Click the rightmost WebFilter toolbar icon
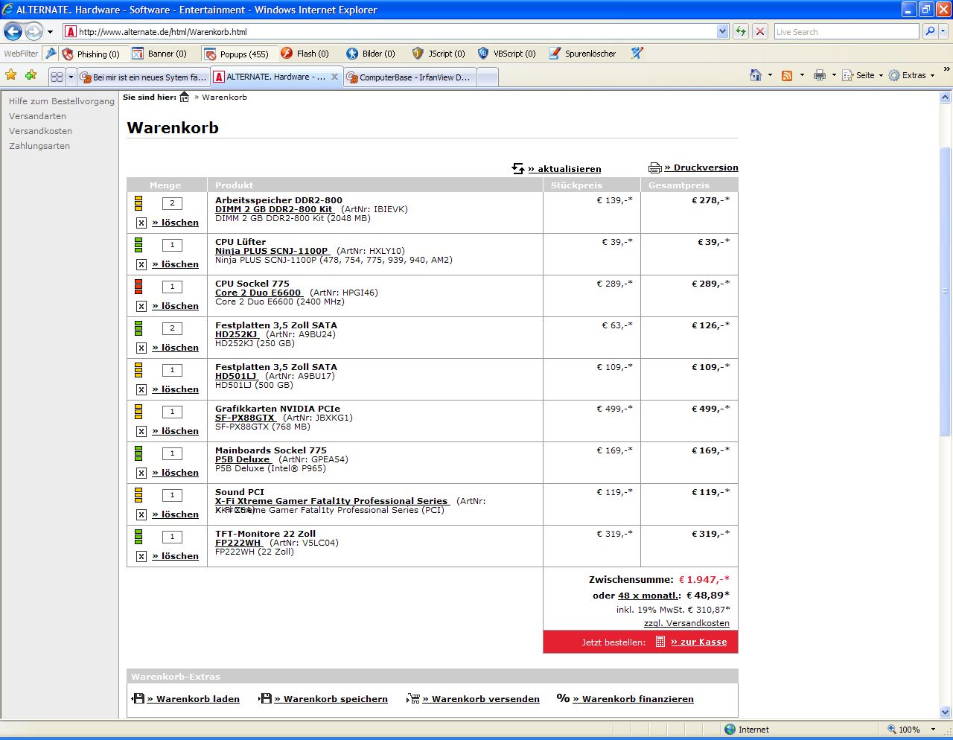 (x=637, y=54)
